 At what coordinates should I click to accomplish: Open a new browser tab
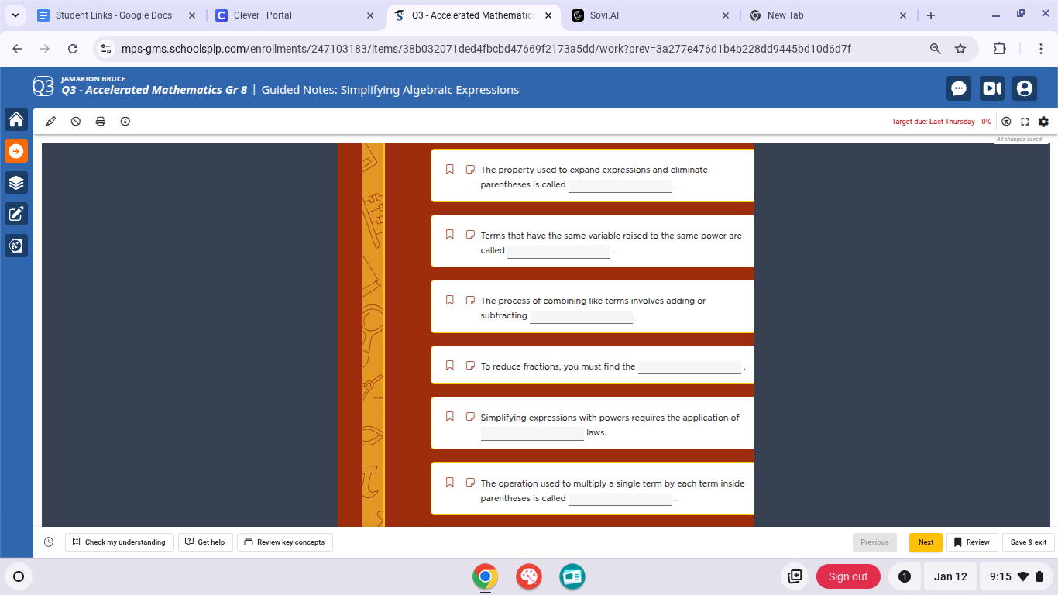coord(931,15)
